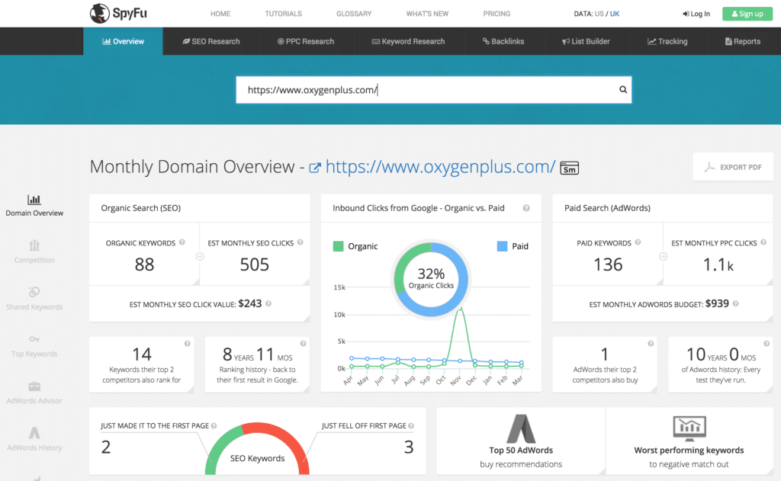The height and width of the screenshot is (481, 781).
Task: Click the Just Made It count 2
Action: (x=106, y=447)
